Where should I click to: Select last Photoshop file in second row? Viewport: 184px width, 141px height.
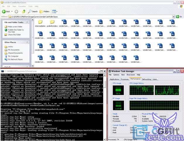pyautogui.click(x=172, y=34)
